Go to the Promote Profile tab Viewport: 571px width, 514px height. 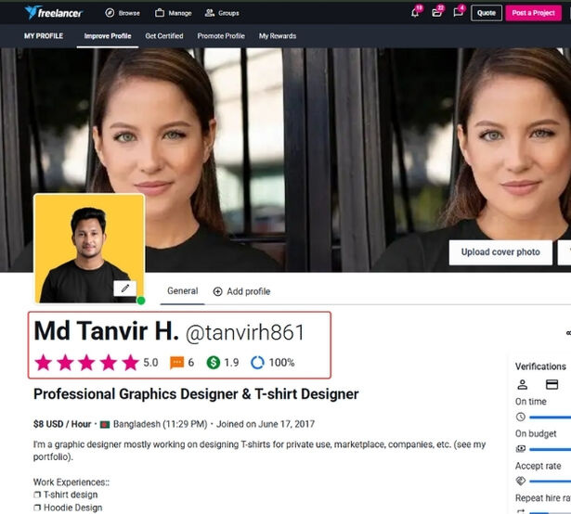(221, 36)
